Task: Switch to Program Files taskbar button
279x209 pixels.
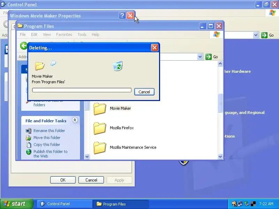Action: pyautogui.click(x=120, y=204)
